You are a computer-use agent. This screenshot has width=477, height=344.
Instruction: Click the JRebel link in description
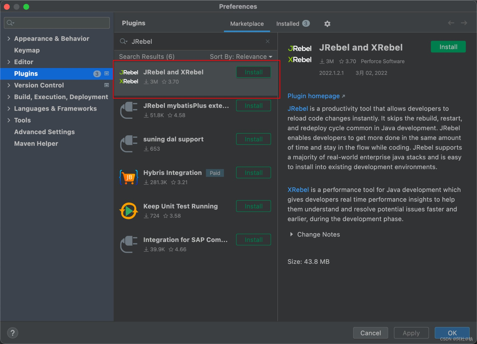(x=298, y=109)
